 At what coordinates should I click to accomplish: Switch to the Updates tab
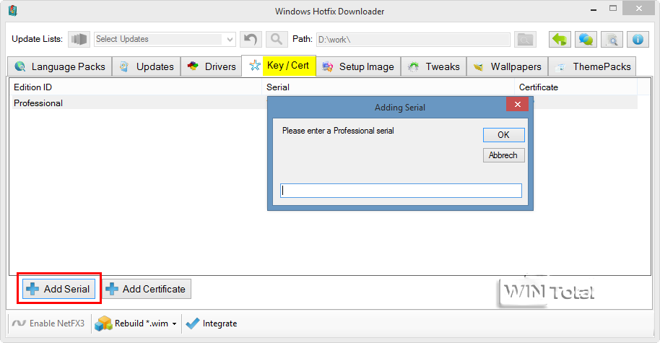pyautogui.click(x=147, y=66)
